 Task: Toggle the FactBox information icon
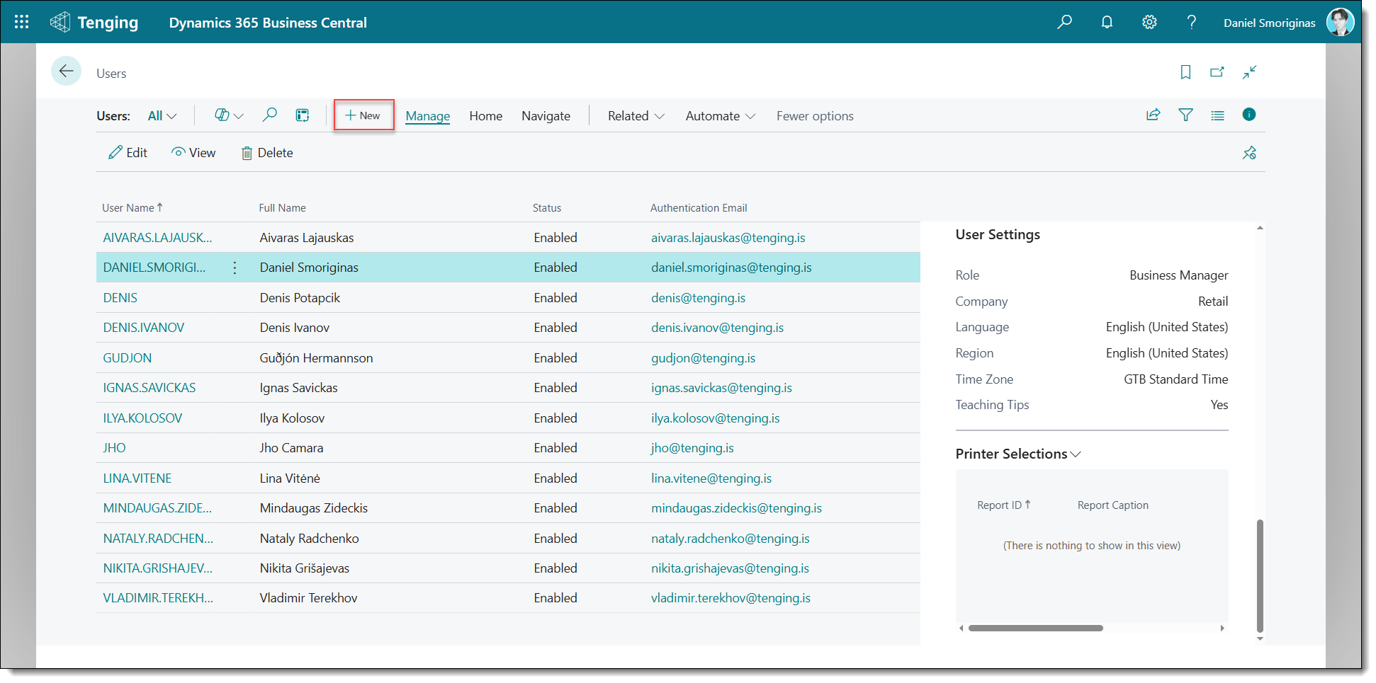coord(1249,115)
